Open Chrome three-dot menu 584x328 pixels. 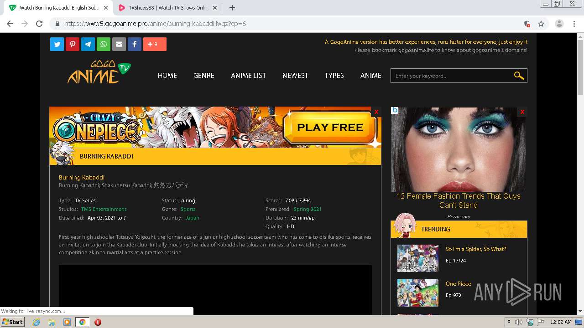(x=574, y=24)
